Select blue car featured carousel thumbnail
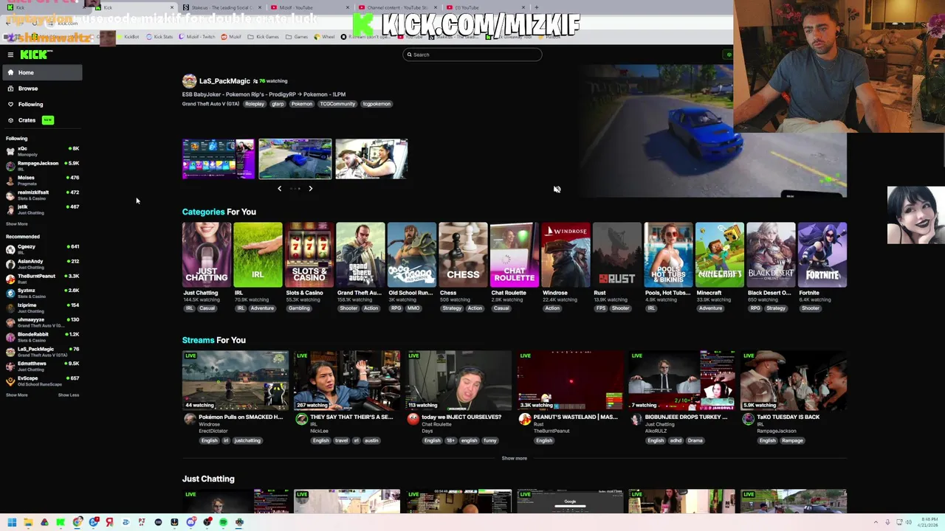Image resolution: width=945 pixels, height=531 pixels. (x=295, y=159)
